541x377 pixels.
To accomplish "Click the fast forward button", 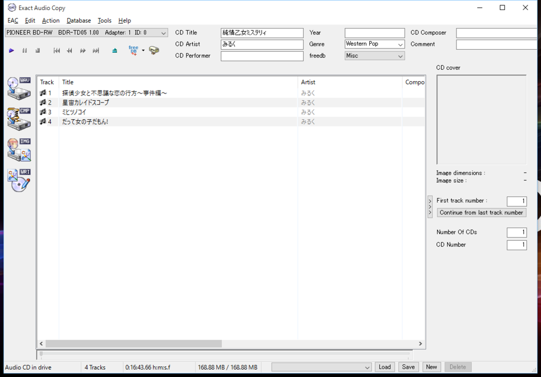I will click(83, 51).
